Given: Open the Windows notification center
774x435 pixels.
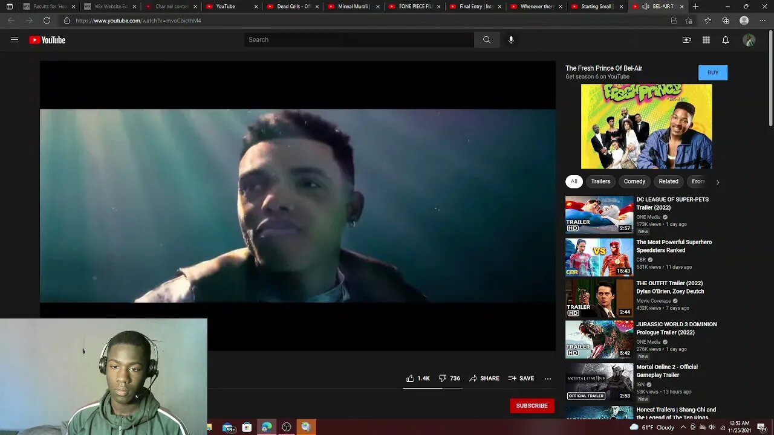Looking at the screenshot, I should coord(761,428).
